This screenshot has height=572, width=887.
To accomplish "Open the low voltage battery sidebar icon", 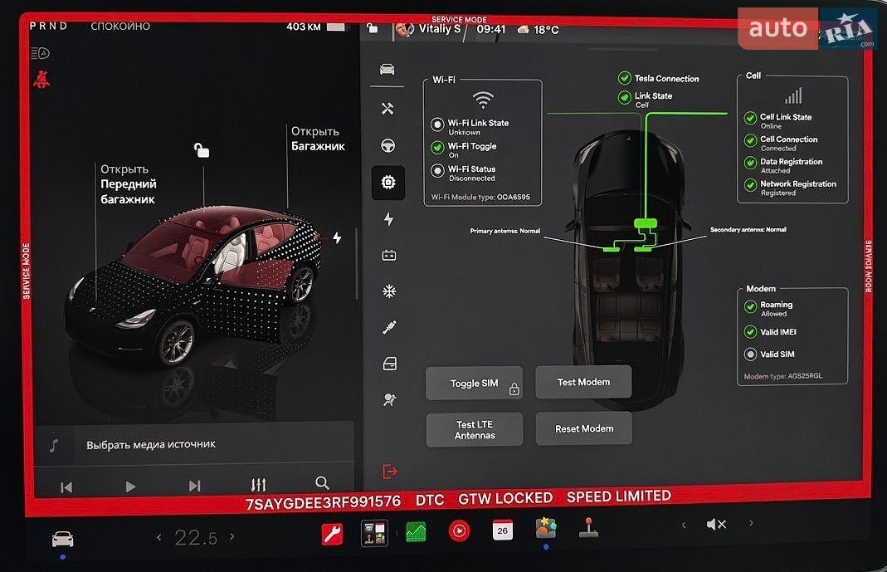I will (x=388, y=256).
